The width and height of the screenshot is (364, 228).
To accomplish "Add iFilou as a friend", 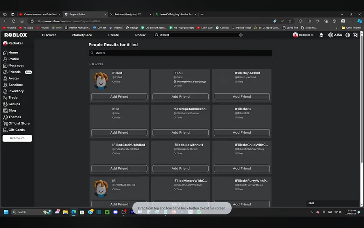I will point(180,97).
